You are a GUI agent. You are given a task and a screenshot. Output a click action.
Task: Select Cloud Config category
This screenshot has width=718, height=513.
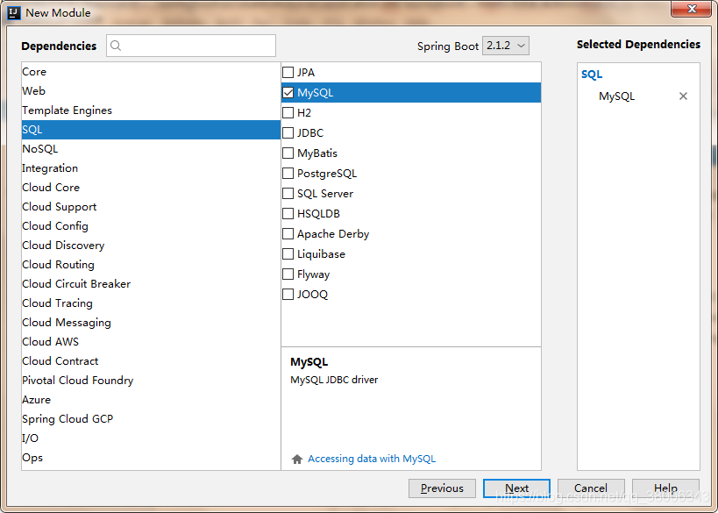click(x=151, y=226)
